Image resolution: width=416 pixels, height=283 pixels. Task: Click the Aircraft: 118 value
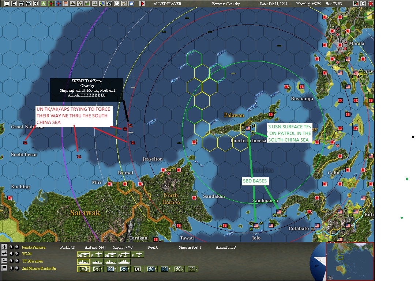(x=226, y=247)
